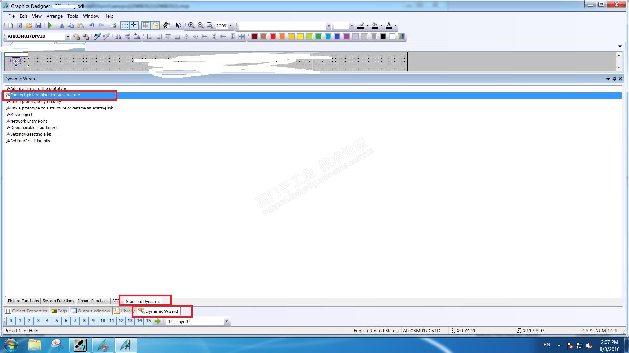Open the Arrange menu

(x=54, y=16)
